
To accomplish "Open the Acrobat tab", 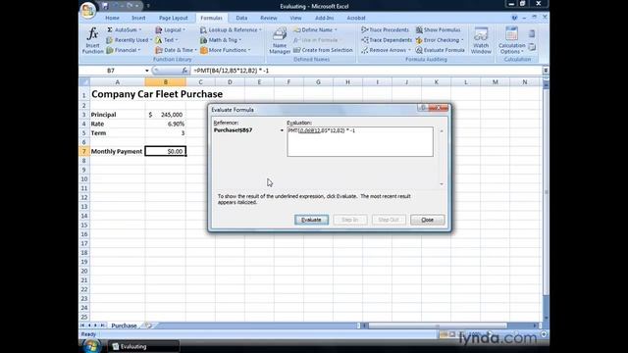I will pos(356,18).
